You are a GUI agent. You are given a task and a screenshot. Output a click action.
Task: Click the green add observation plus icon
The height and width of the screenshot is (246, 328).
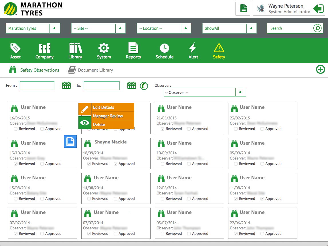(320, 70)
